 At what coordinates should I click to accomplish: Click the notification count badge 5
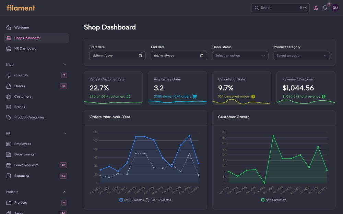tap(329, 4)
